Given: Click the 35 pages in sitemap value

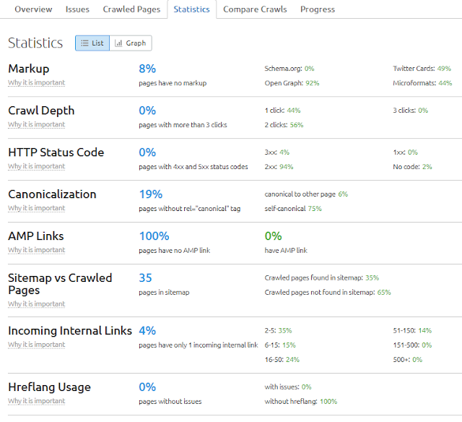Looking at the screenshot, I should pos(145,278).
